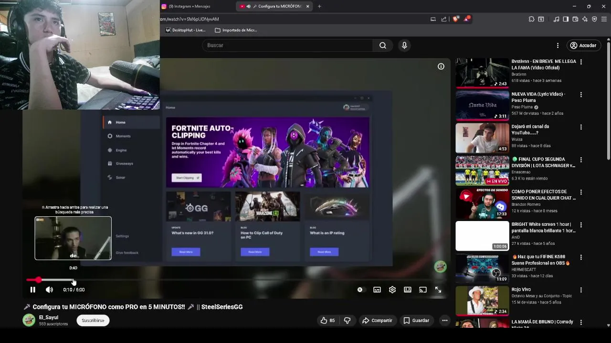
Task: Open COMO PONER EFECTOS DE SONIDO video
Action: [482, 203]
